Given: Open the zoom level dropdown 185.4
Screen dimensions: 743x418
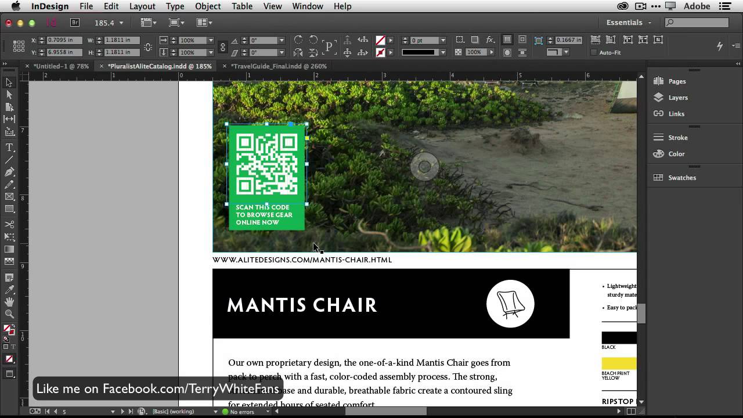Looking at the screenshot, I should 121,23.
